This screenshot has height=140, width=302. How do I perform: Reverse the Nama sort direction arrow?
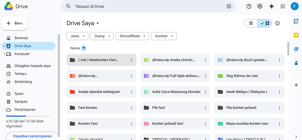point(84,48)
